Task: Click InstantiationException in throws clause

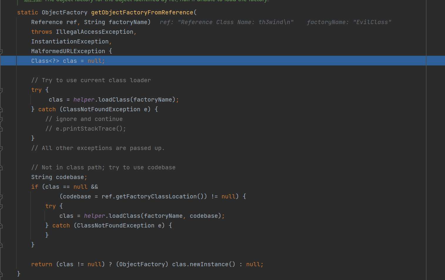Action: click(x=70, y=41)
